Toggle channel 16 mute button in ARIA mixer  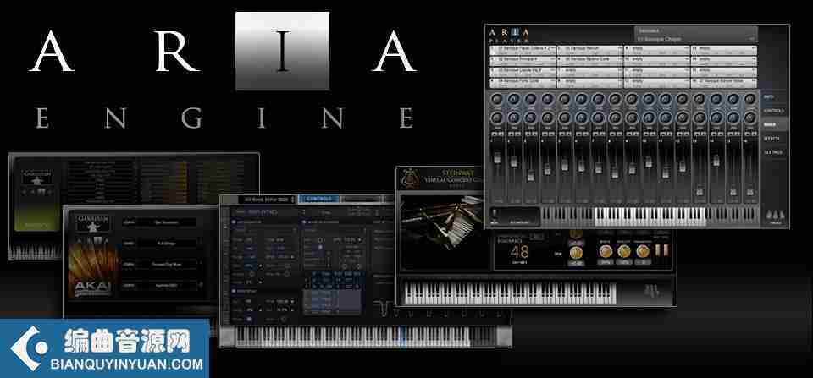coord(747,134)
